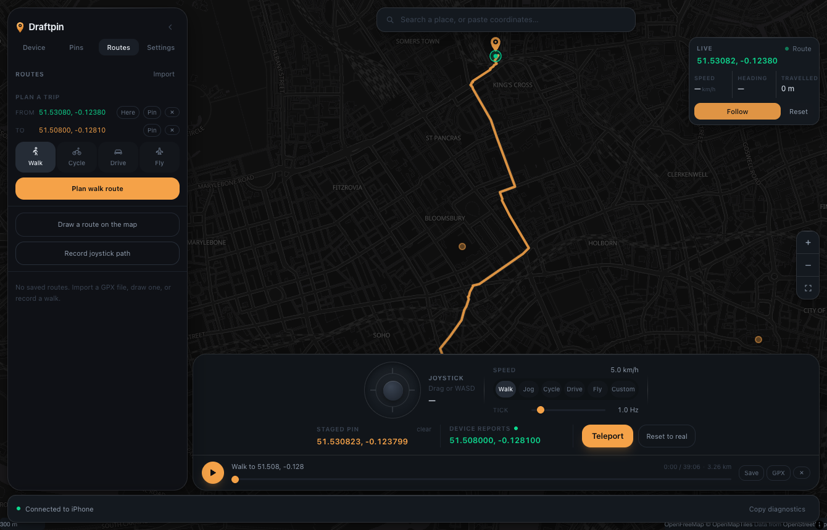Select the Jog speed preset
This screenshot has width=827, height=530.
pyautogui.click(x=528, y=389)
